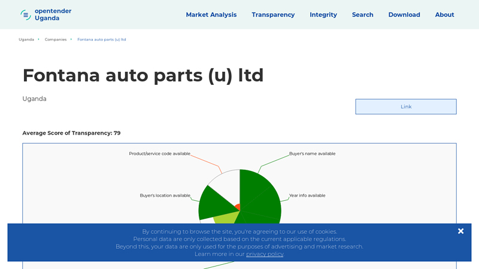Screen dimensions: 479x269
Task: Open the Search page
Action: click(x=363, y=14)
